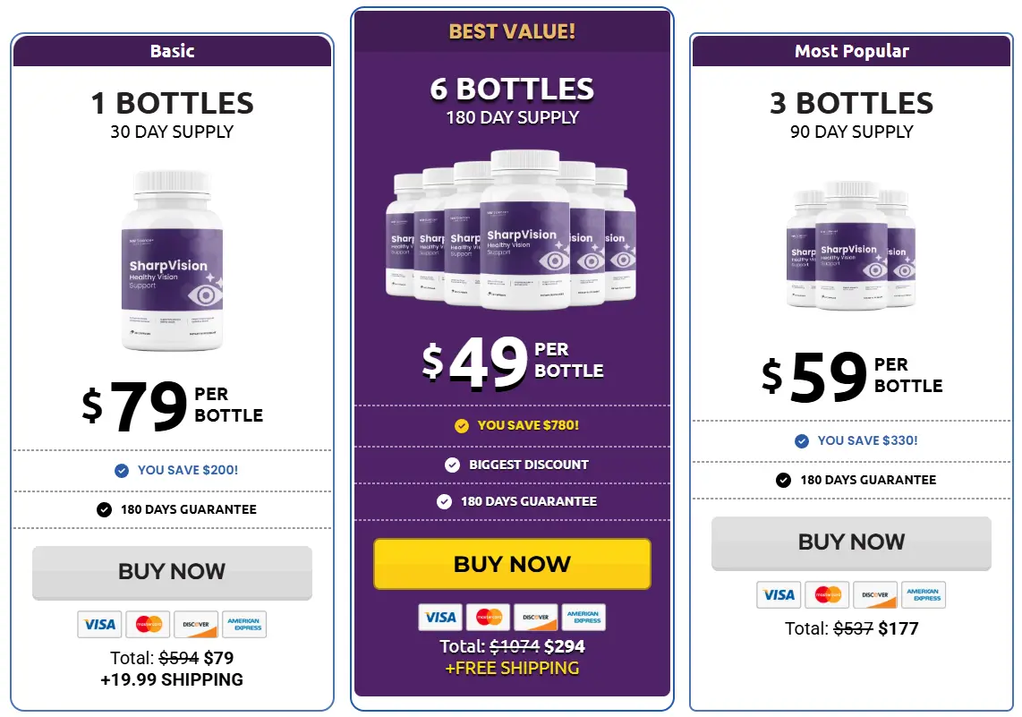Select the Visa icon in the 6-bottle column
The height and width of the screenshot is (717, 1022).
[439, 617]
